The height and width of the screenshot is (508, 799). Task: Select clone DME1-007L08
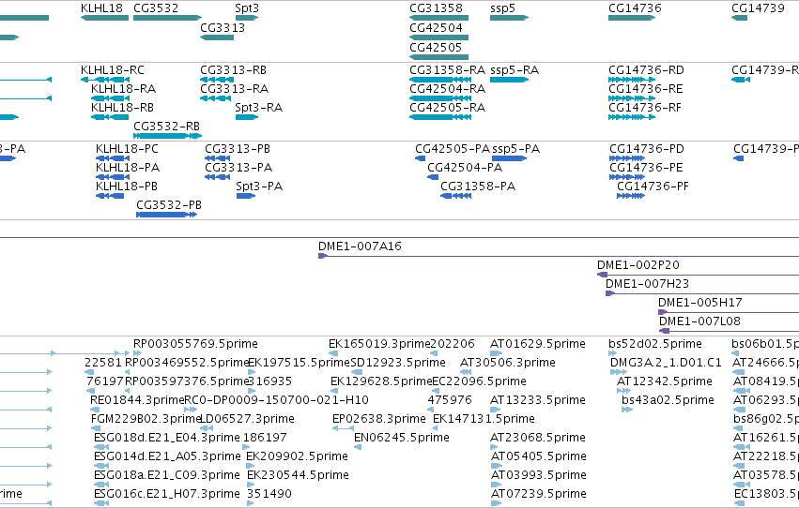(x=730, y=332)
